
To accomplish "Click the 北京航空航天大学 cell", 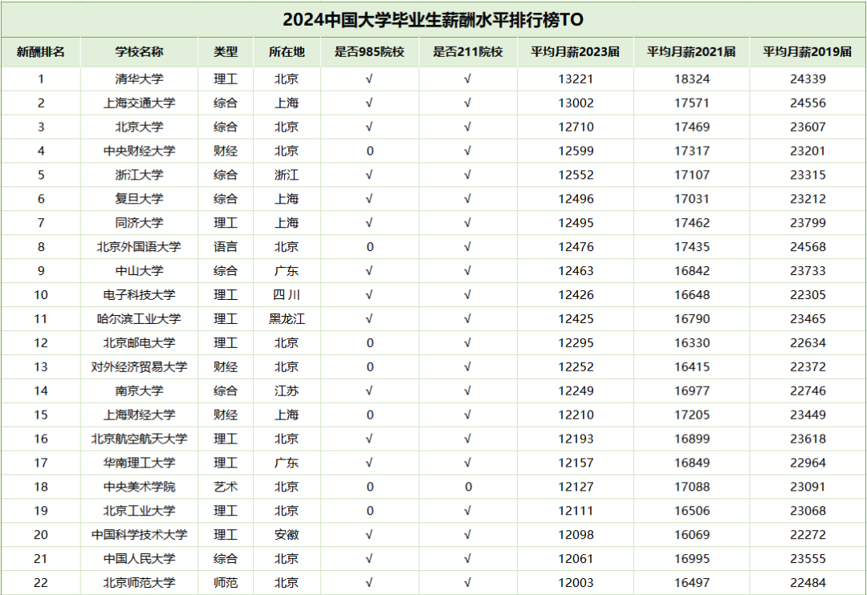I will click(x=140, y=439).
